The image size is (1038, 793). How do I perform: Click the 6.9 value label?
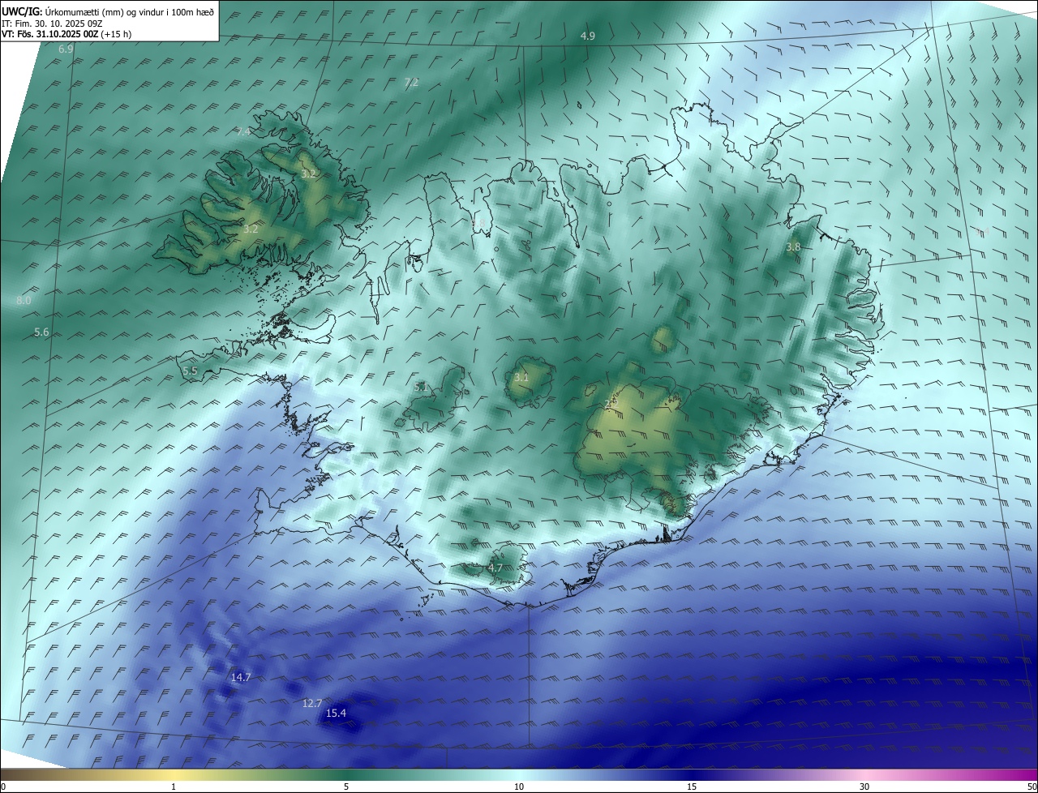(x=66, y=49)
